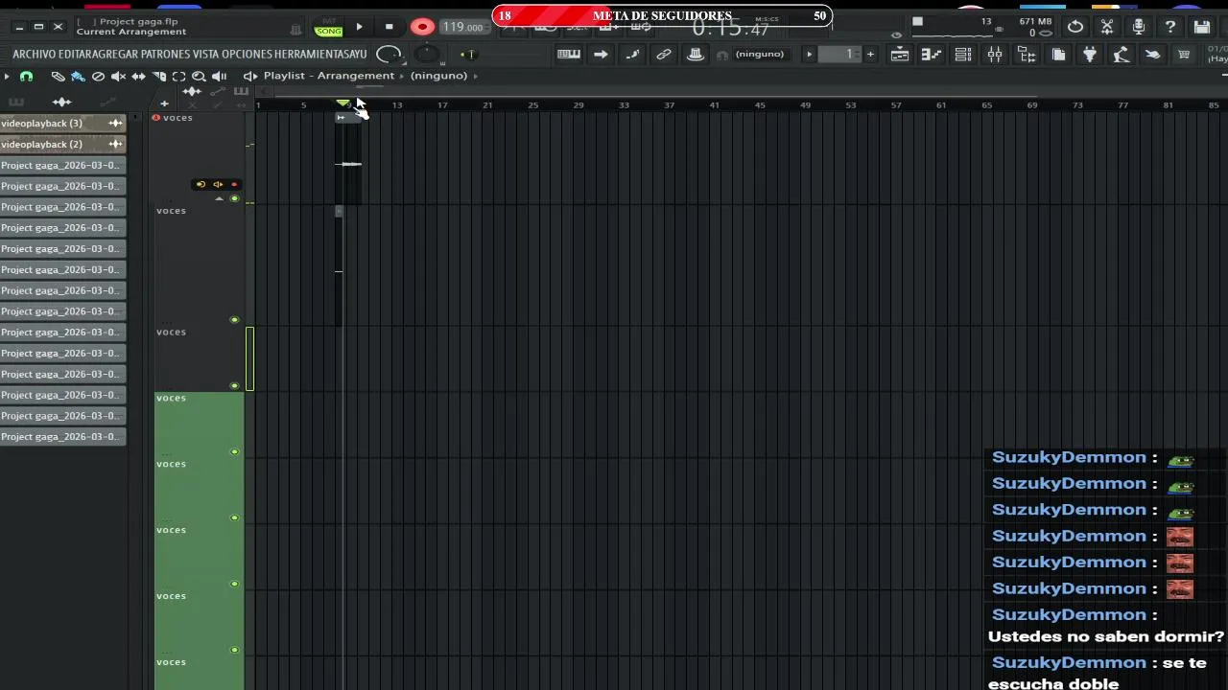Select the Slice tool

[159, 76]
